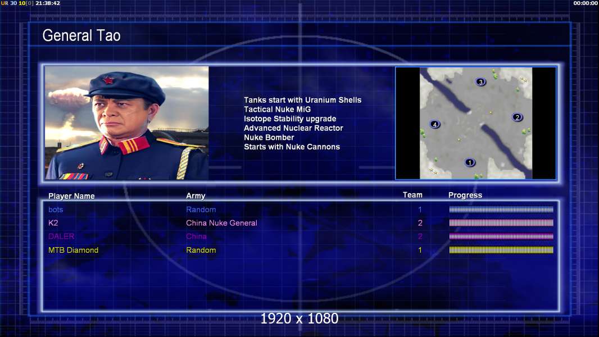Click 'China Nuke General' army text

click(x=221, y=223)
